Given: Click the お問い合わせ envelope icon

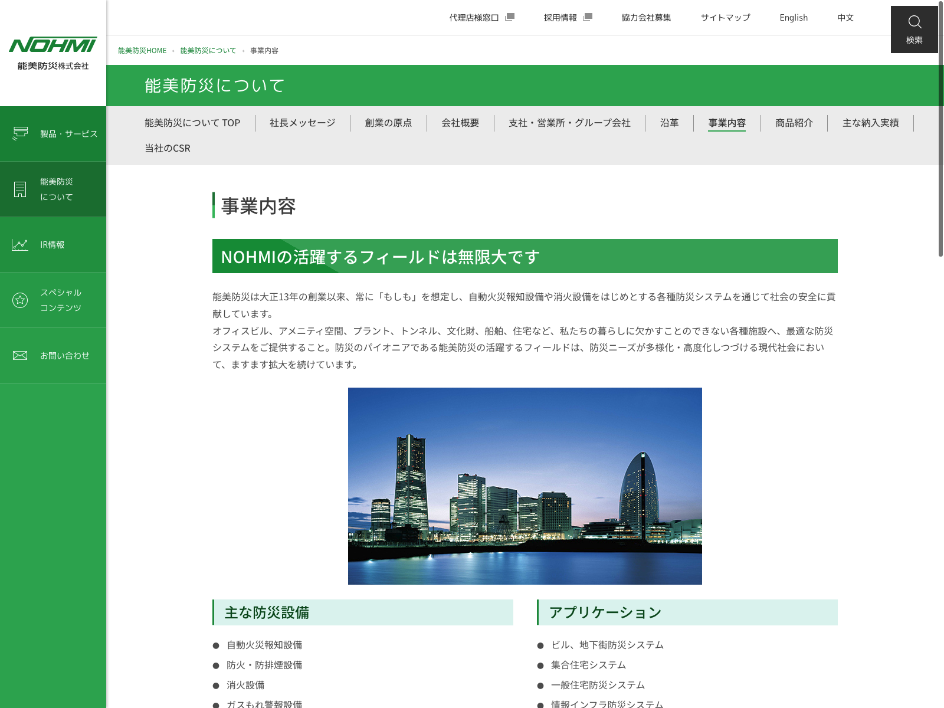Looking at the screenshot, I should pyautogui.click(x=20, y=355).
